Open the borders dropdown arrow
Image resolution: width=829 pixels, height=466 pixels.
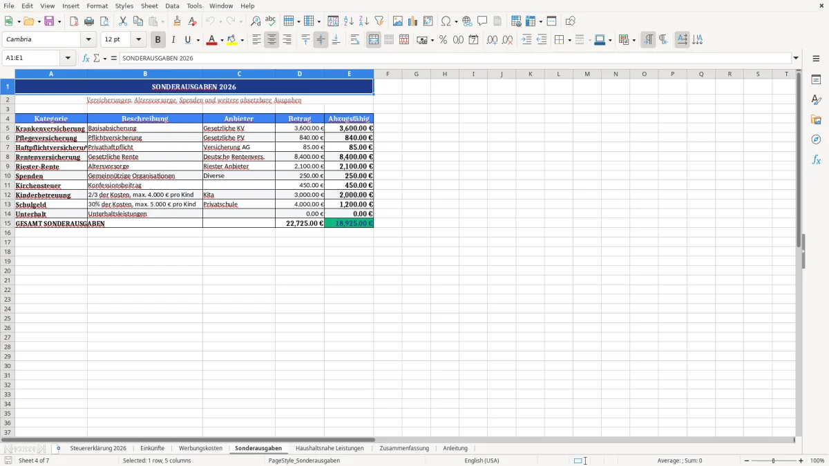pyautogui.click(x=569, y=39)
